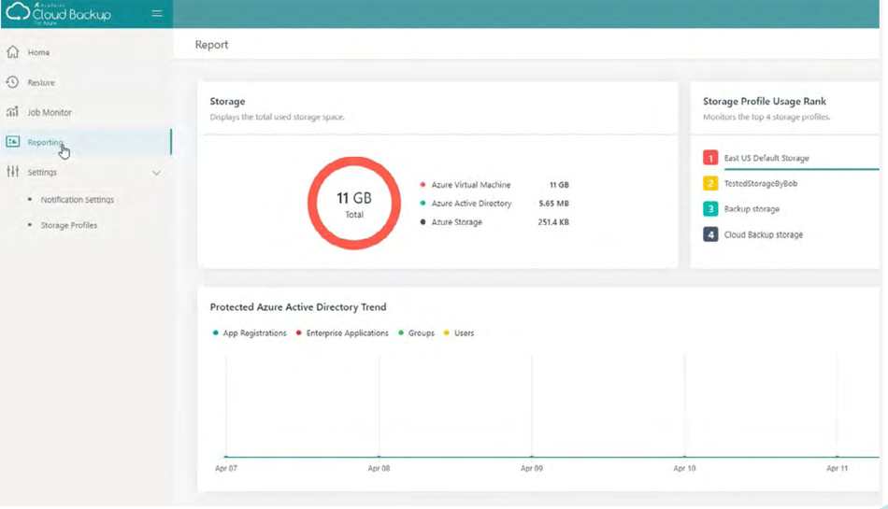Image resolution: width=888 pixels, height=509 pixels.
Task: Click the Apr 10 axis label
Action: coord(684,468)
